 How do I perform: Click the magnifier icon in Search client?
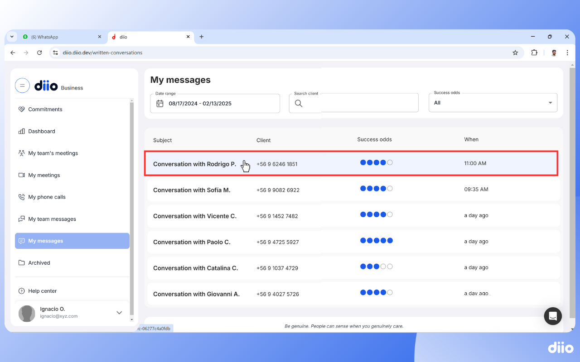[299, 103]
